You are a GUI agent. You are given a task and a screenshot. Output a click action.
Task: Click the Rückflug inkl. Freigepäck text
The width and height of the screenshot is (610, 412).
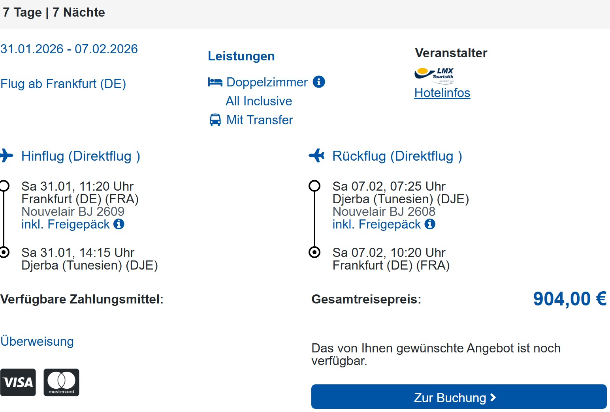(x=376, y=224)
